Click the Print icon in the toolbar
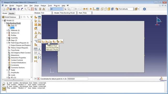168x94 pixels. pos(14,9)
